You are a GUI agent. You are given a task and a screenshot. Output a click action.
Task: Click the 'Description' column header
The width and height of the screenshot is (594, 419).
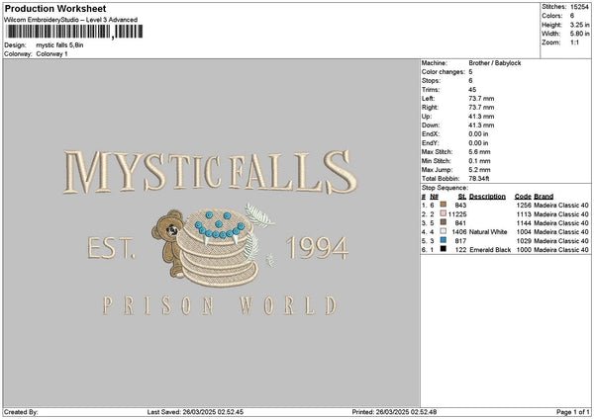point(487,197)
